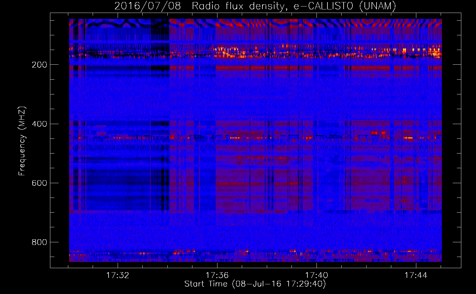476x294 pixels.
Task: Click the 17:44 time tick label
Action: (x=416, y=275)
